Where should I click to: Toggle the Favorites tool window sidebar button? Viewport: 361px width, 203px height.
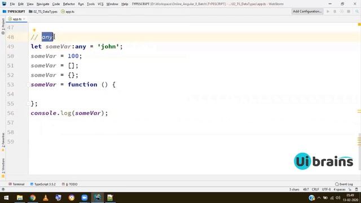click(x=3, y=142)
